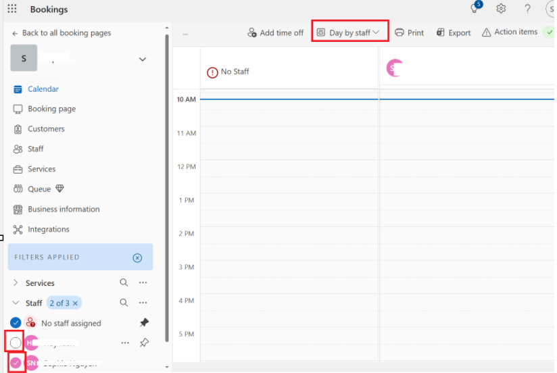Click the Queue premium diamond icon
Viewport: 557px width, 373px height.
59,189
